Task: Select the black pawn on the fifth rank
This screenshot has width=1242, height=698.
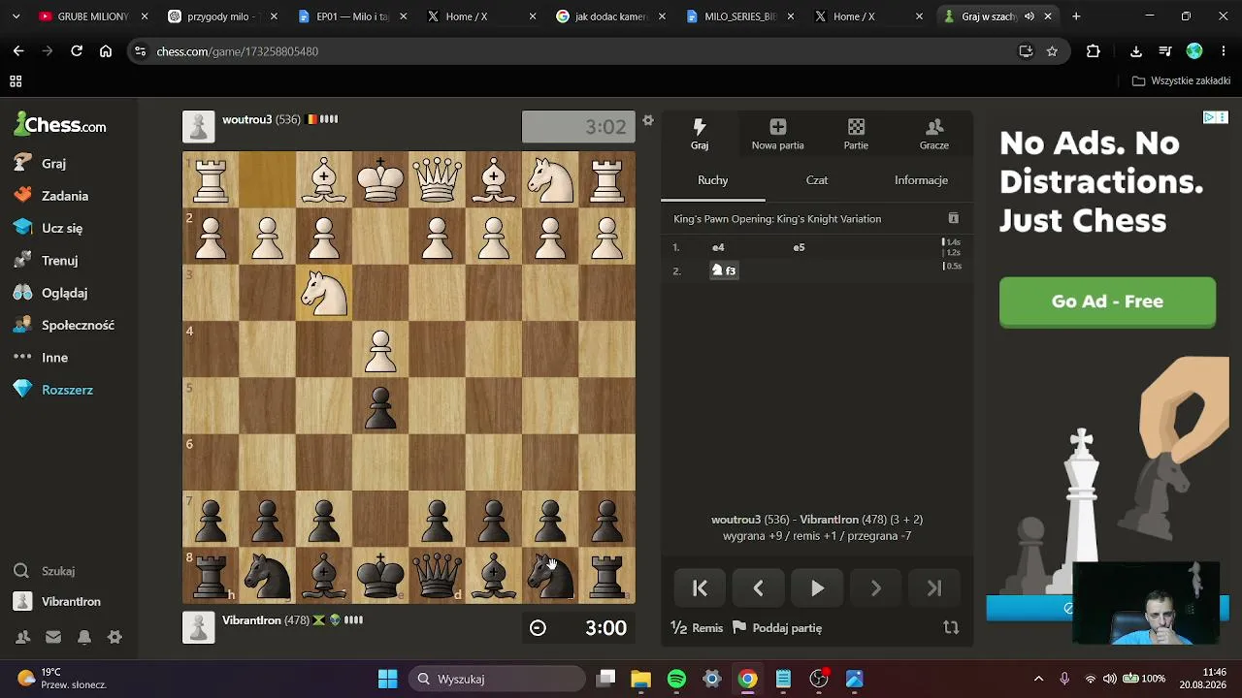Action: point(380,406)
